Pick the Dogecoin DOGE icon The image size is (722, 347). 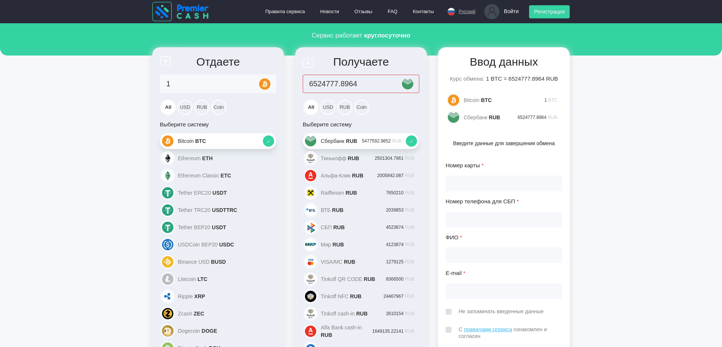[168, 331]
